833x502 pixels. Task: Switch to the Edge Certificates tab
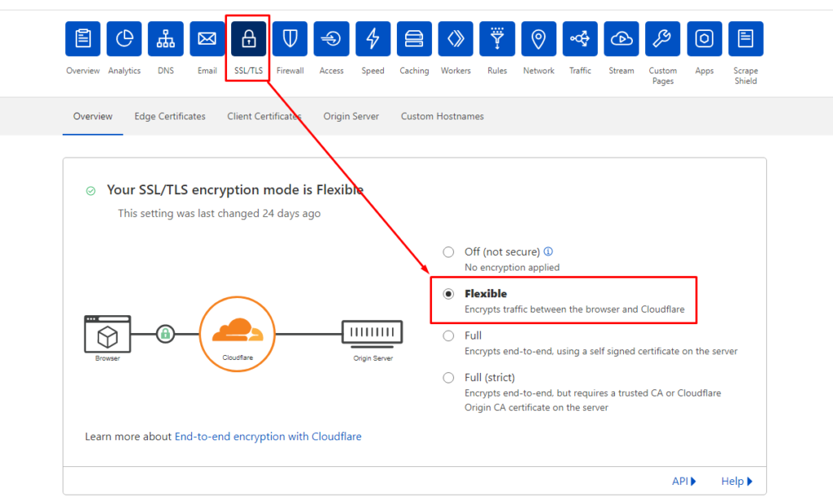coord(170,116)
